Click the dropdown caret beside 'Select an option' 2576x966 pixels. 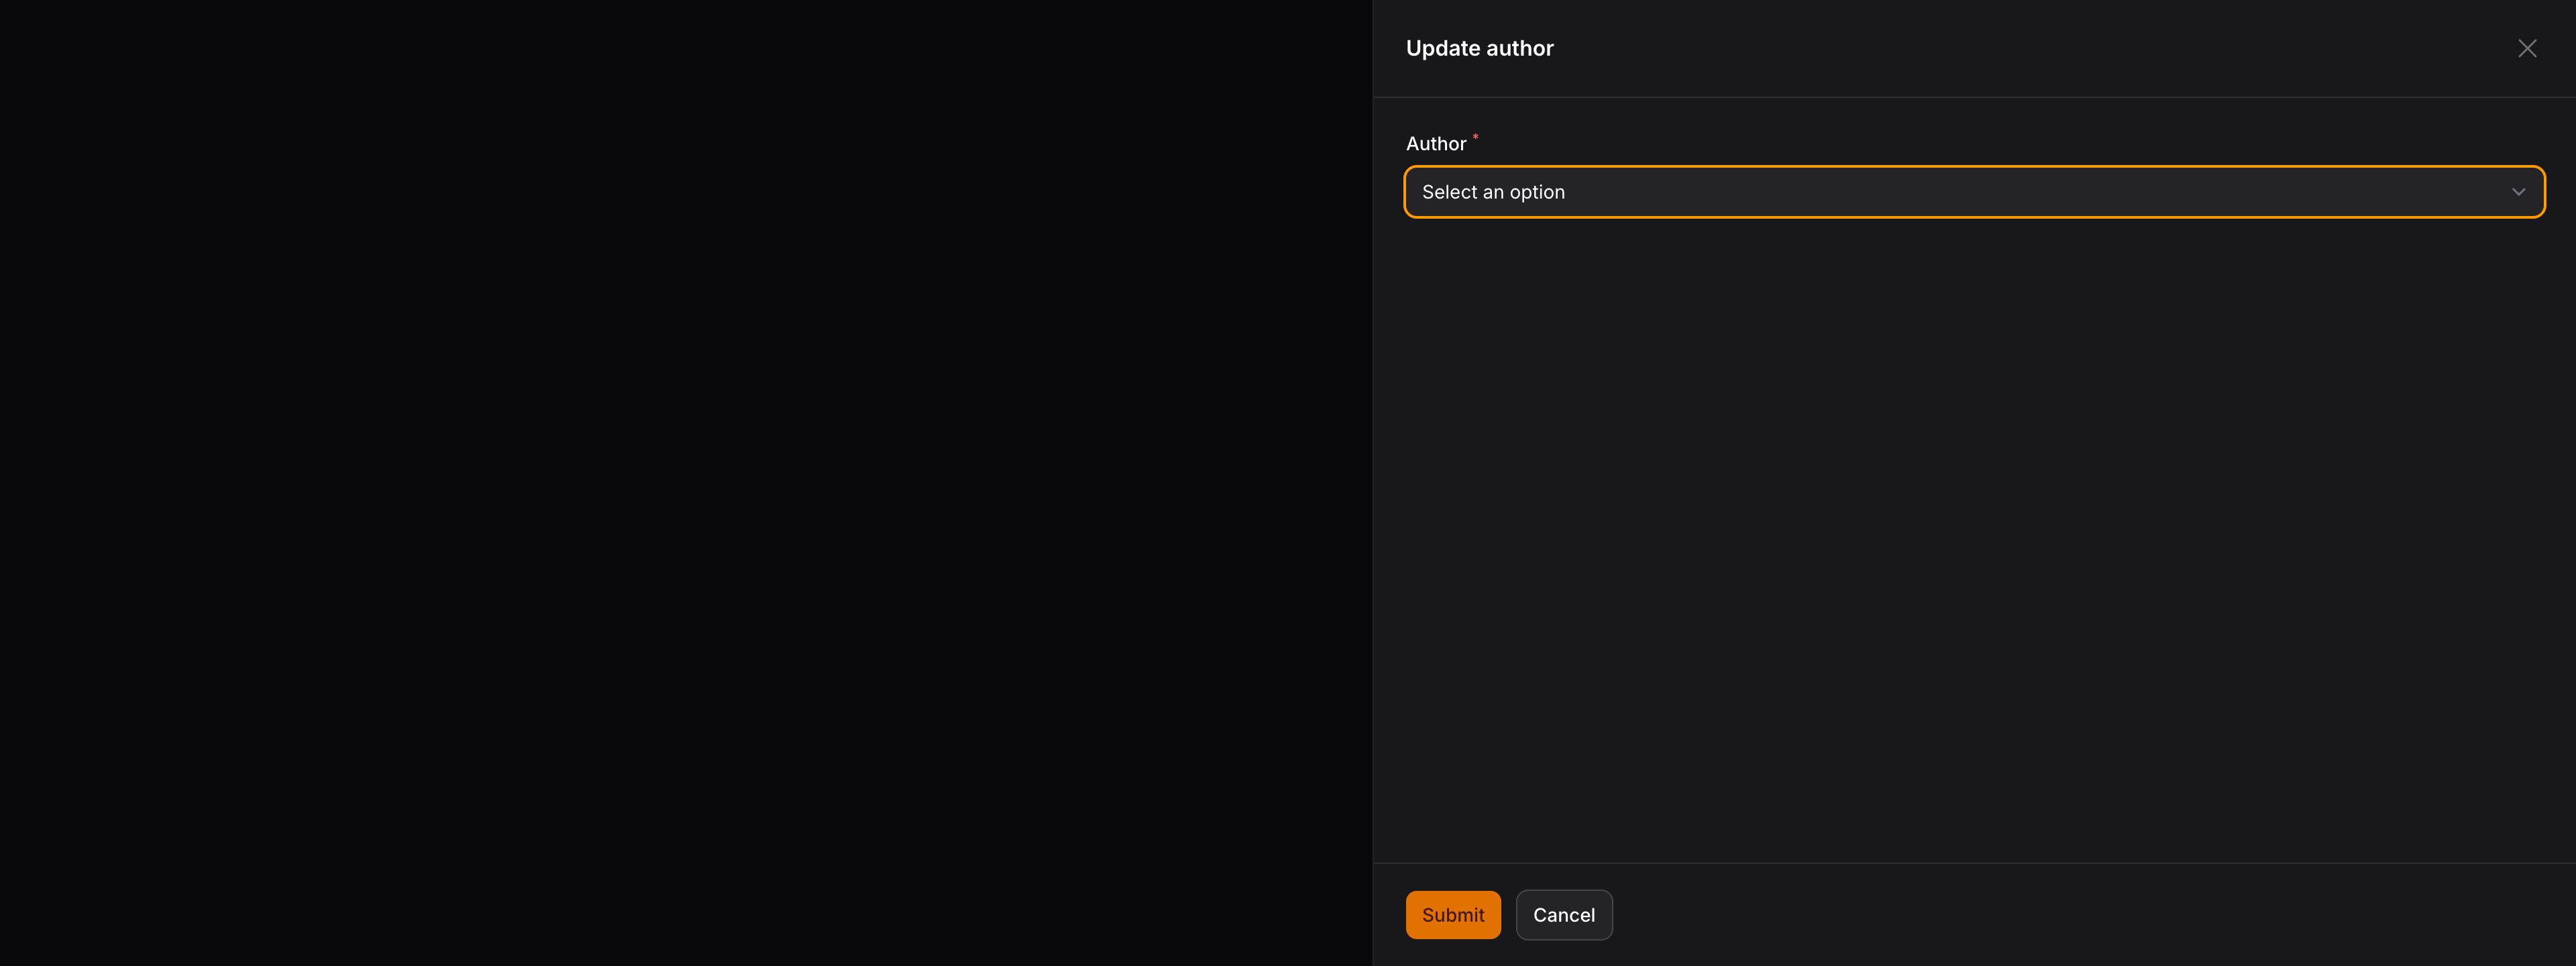coord(2518,192)
